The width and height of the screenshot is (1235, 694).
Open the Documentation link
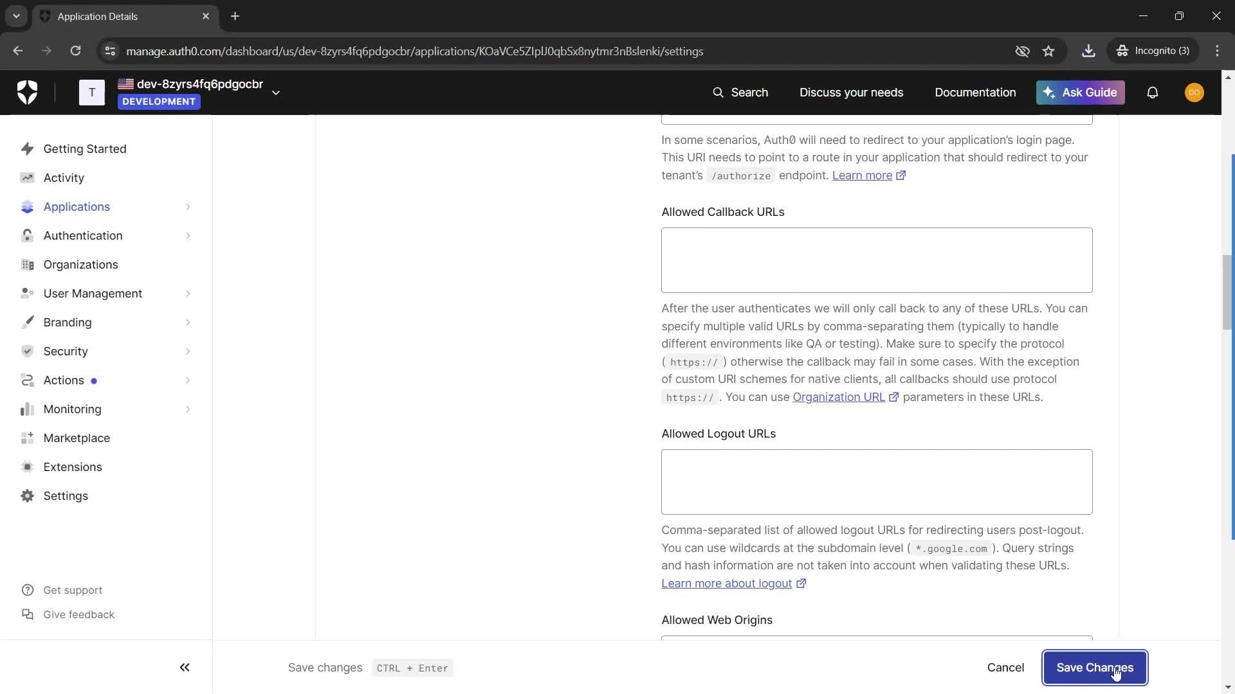(975, 93)
